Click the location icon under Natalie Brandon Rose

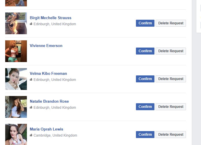(31, 108)
